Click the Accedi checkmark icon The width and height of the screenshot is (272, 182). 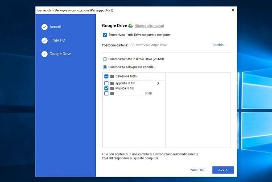pos(45,27)
